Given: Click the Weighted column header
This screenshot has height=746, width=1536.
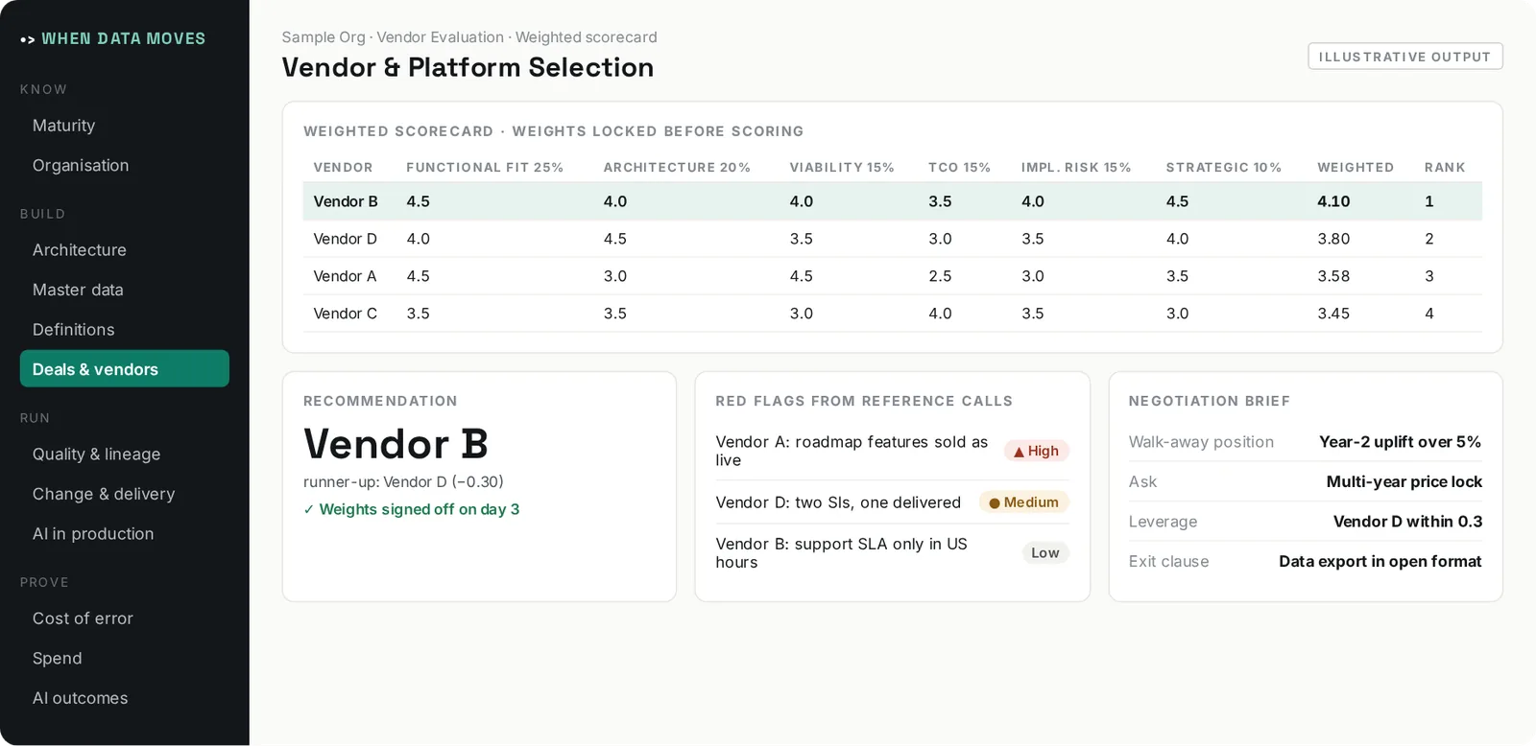Looking at the screenshot, I should coord(1356,167).
